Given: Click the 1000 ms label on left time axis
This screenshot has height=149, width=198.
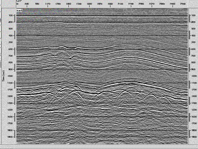Looking at the screenshot, I should [10, 76].
